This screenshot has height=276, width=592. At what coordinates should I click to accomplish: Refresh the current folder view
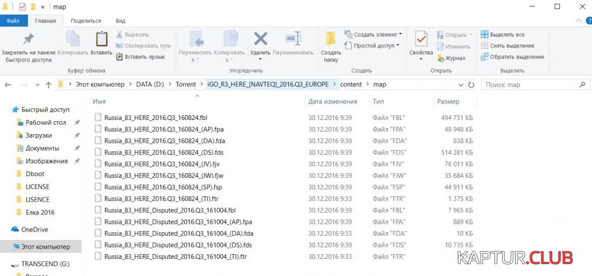pyautogui.click(x=471, y=85)
